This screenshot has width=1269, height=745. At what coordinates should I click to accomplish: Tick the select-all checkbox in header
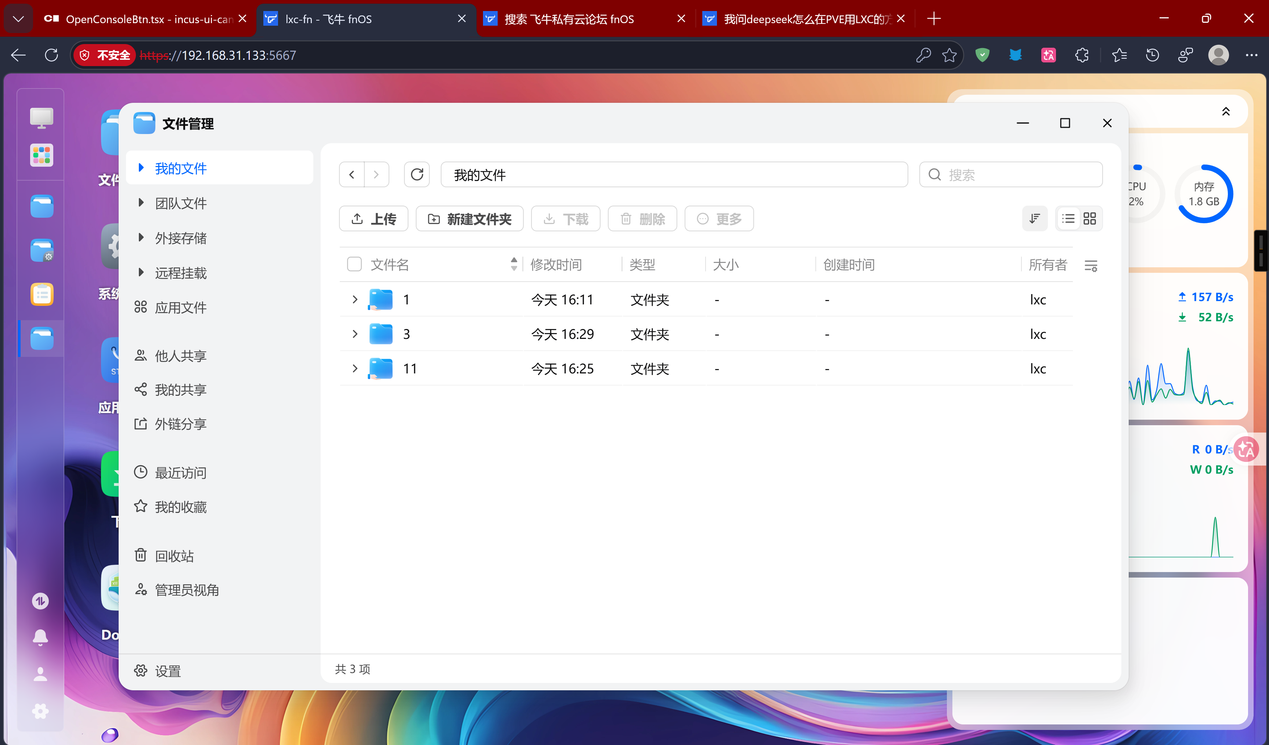354,264
